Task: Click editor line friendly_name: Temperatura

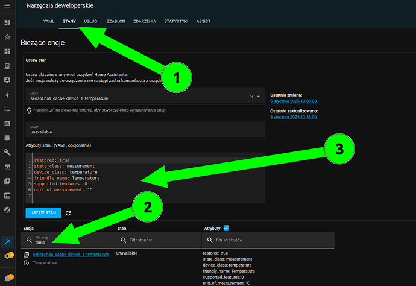Action: (x=67, y=178)
